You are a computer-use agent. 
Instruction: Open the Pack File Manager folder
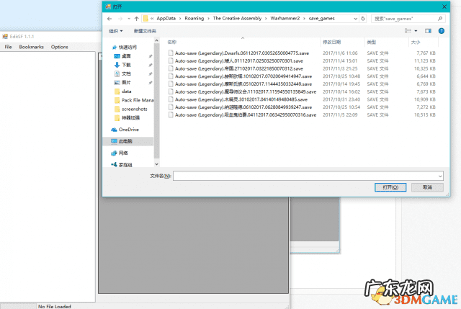[x=137, y=99]
